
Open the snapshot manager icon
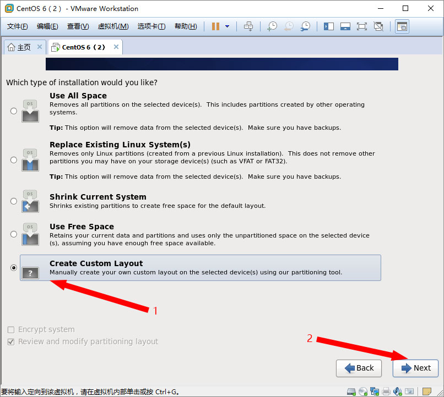pos(305,26)
